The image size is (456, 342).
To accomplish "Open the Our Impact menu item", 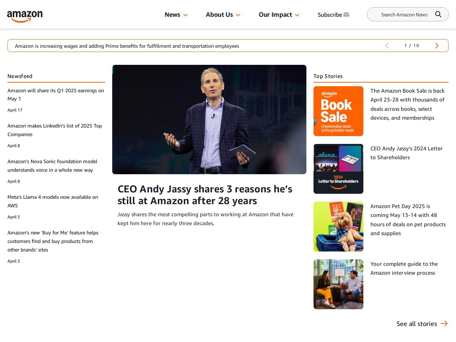I will pyautogui.click(x=275, y=15).
